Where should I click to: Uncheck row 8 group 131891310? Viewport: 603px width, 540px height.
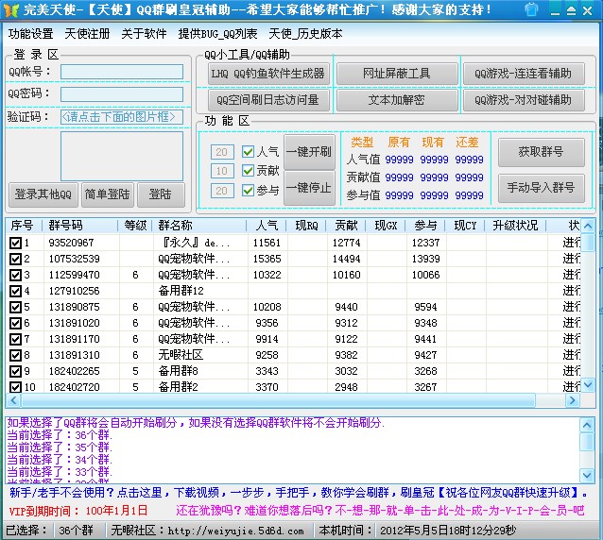(15, 355)
